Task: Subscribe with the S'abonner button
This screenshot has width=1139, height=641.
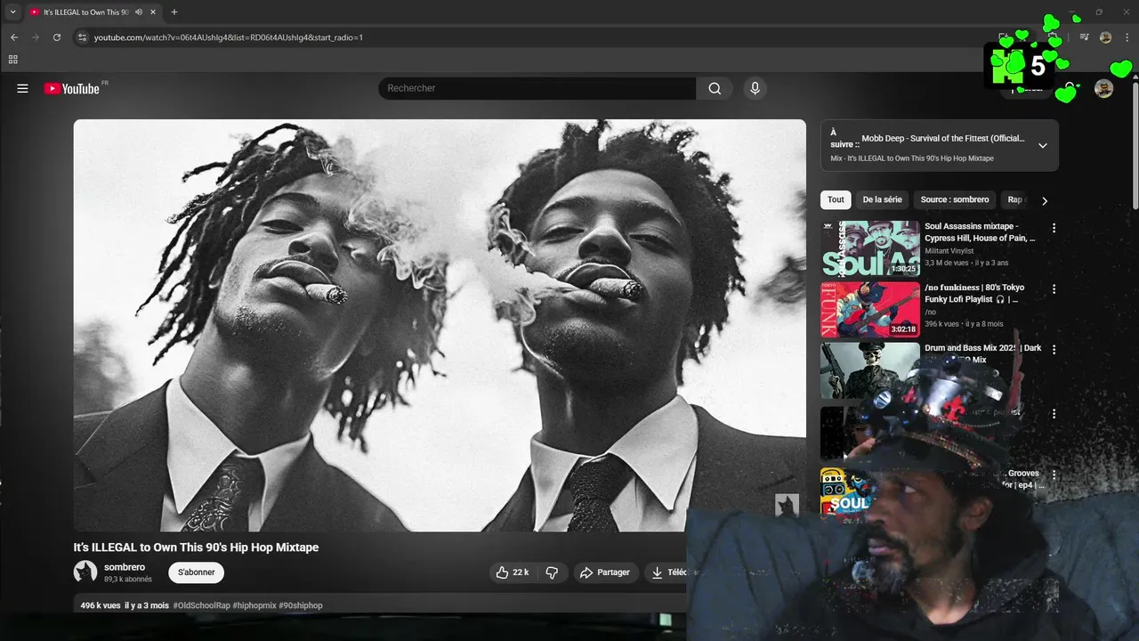Action: point(196,572)
